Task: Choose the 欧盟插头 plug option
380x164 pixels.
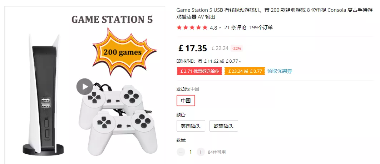Action: coord(224,126)
